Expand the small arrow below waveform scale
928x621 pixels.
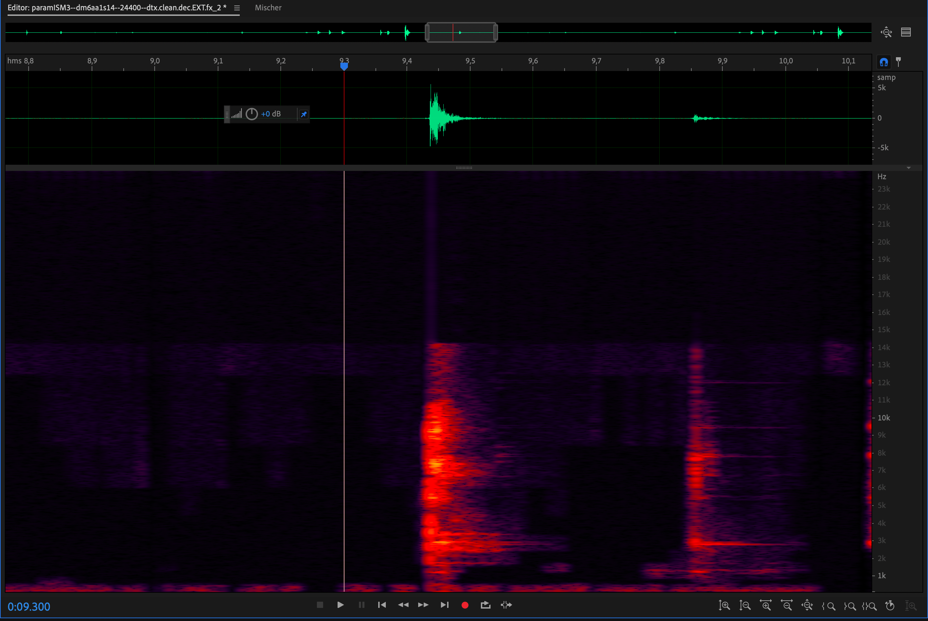[909, 168]
